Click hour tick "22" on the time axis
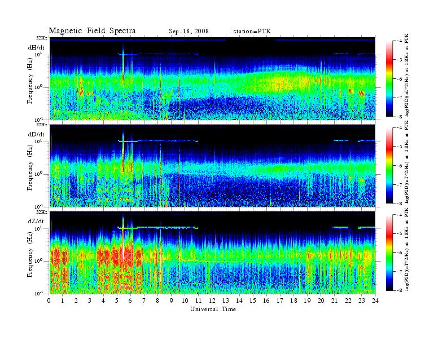The image size is (447, 345). [348, 300]
